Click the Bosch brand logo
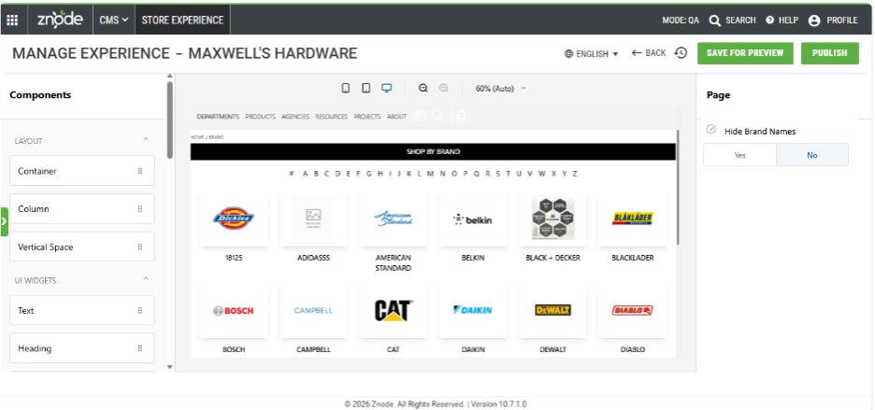 click(234, 311)
